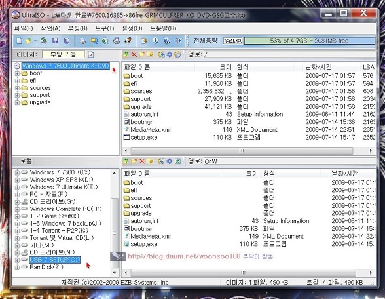Image resolution: width=385 pixels, height=299 pixels.
Task: Click rename icon in local panel toolbar
Action: click(150, 161)
